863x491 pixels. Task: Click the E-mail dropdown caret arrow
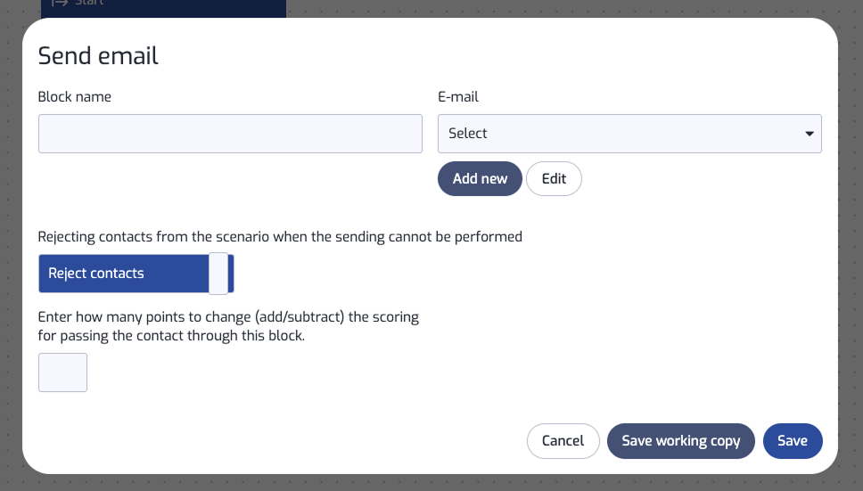pos(810,134)
